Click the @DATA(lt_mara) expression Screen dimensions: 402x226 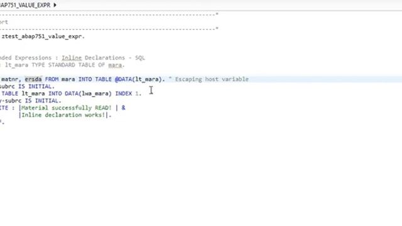[x=138, y=79]
